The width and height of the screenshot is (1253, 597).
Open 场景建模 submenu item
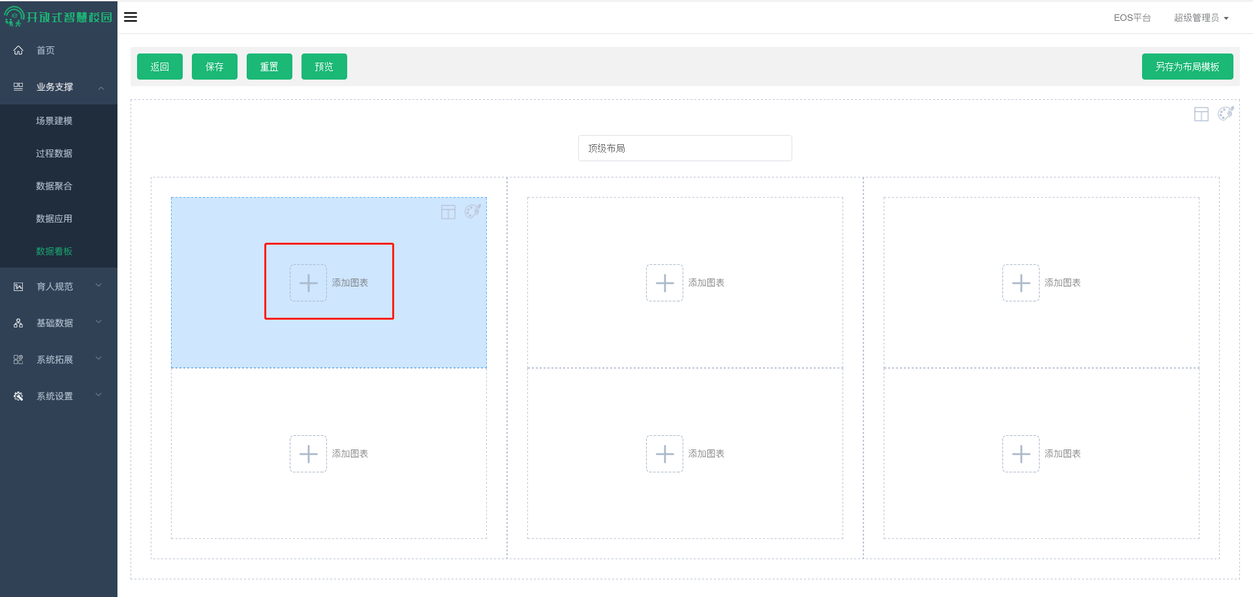[54, 121]
